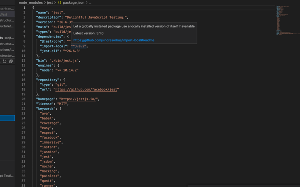Click the refresh icon in the sidebar

[5, 61]
